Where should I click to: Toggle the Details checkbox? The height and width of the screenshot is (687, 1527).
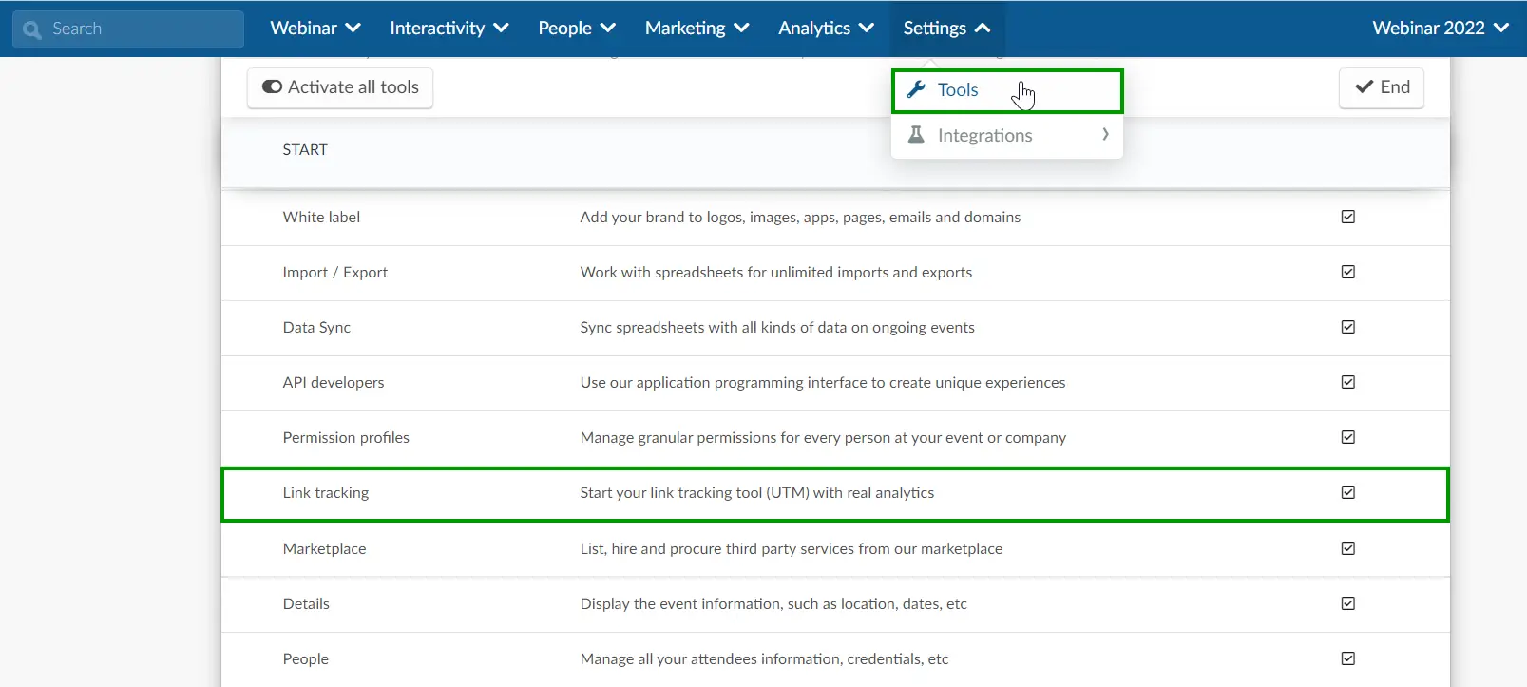(1347, 603)
